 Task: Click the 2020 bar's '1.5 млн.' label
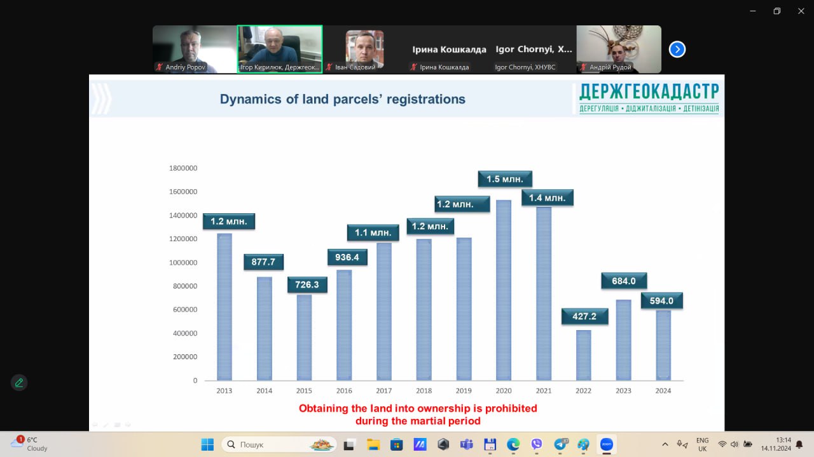pyautogui.click(x=505, y=179)
